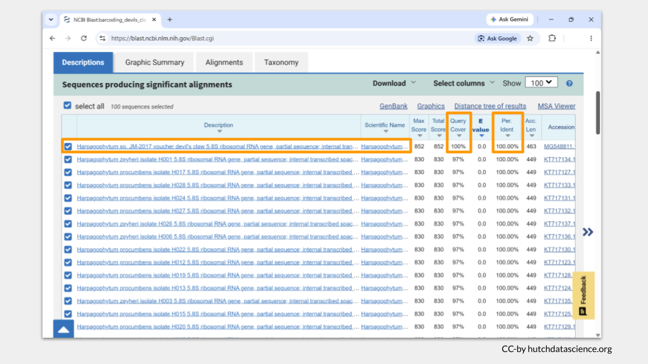The height and width of the screenshot is (364, 648).
Task: Uncheck the procumbens isolate H024 row checkbox
Action: 68,198
